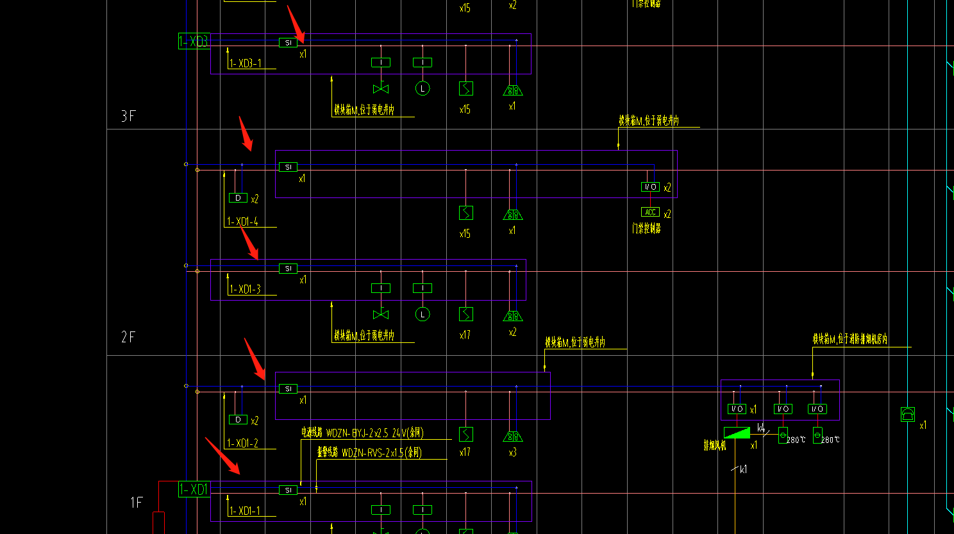Select the green ACC access controller box

(x=650, y=212)
